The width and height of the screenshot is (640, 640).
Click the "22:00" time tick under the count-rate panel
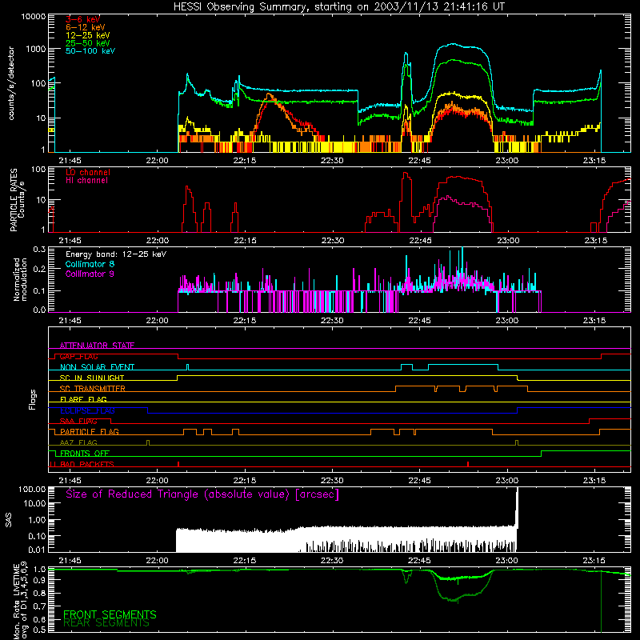[157, 161]
